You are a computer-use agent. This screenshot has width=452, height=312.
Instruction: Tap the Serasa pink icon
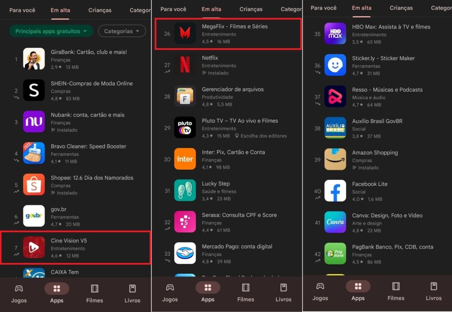tap(185, 222)
